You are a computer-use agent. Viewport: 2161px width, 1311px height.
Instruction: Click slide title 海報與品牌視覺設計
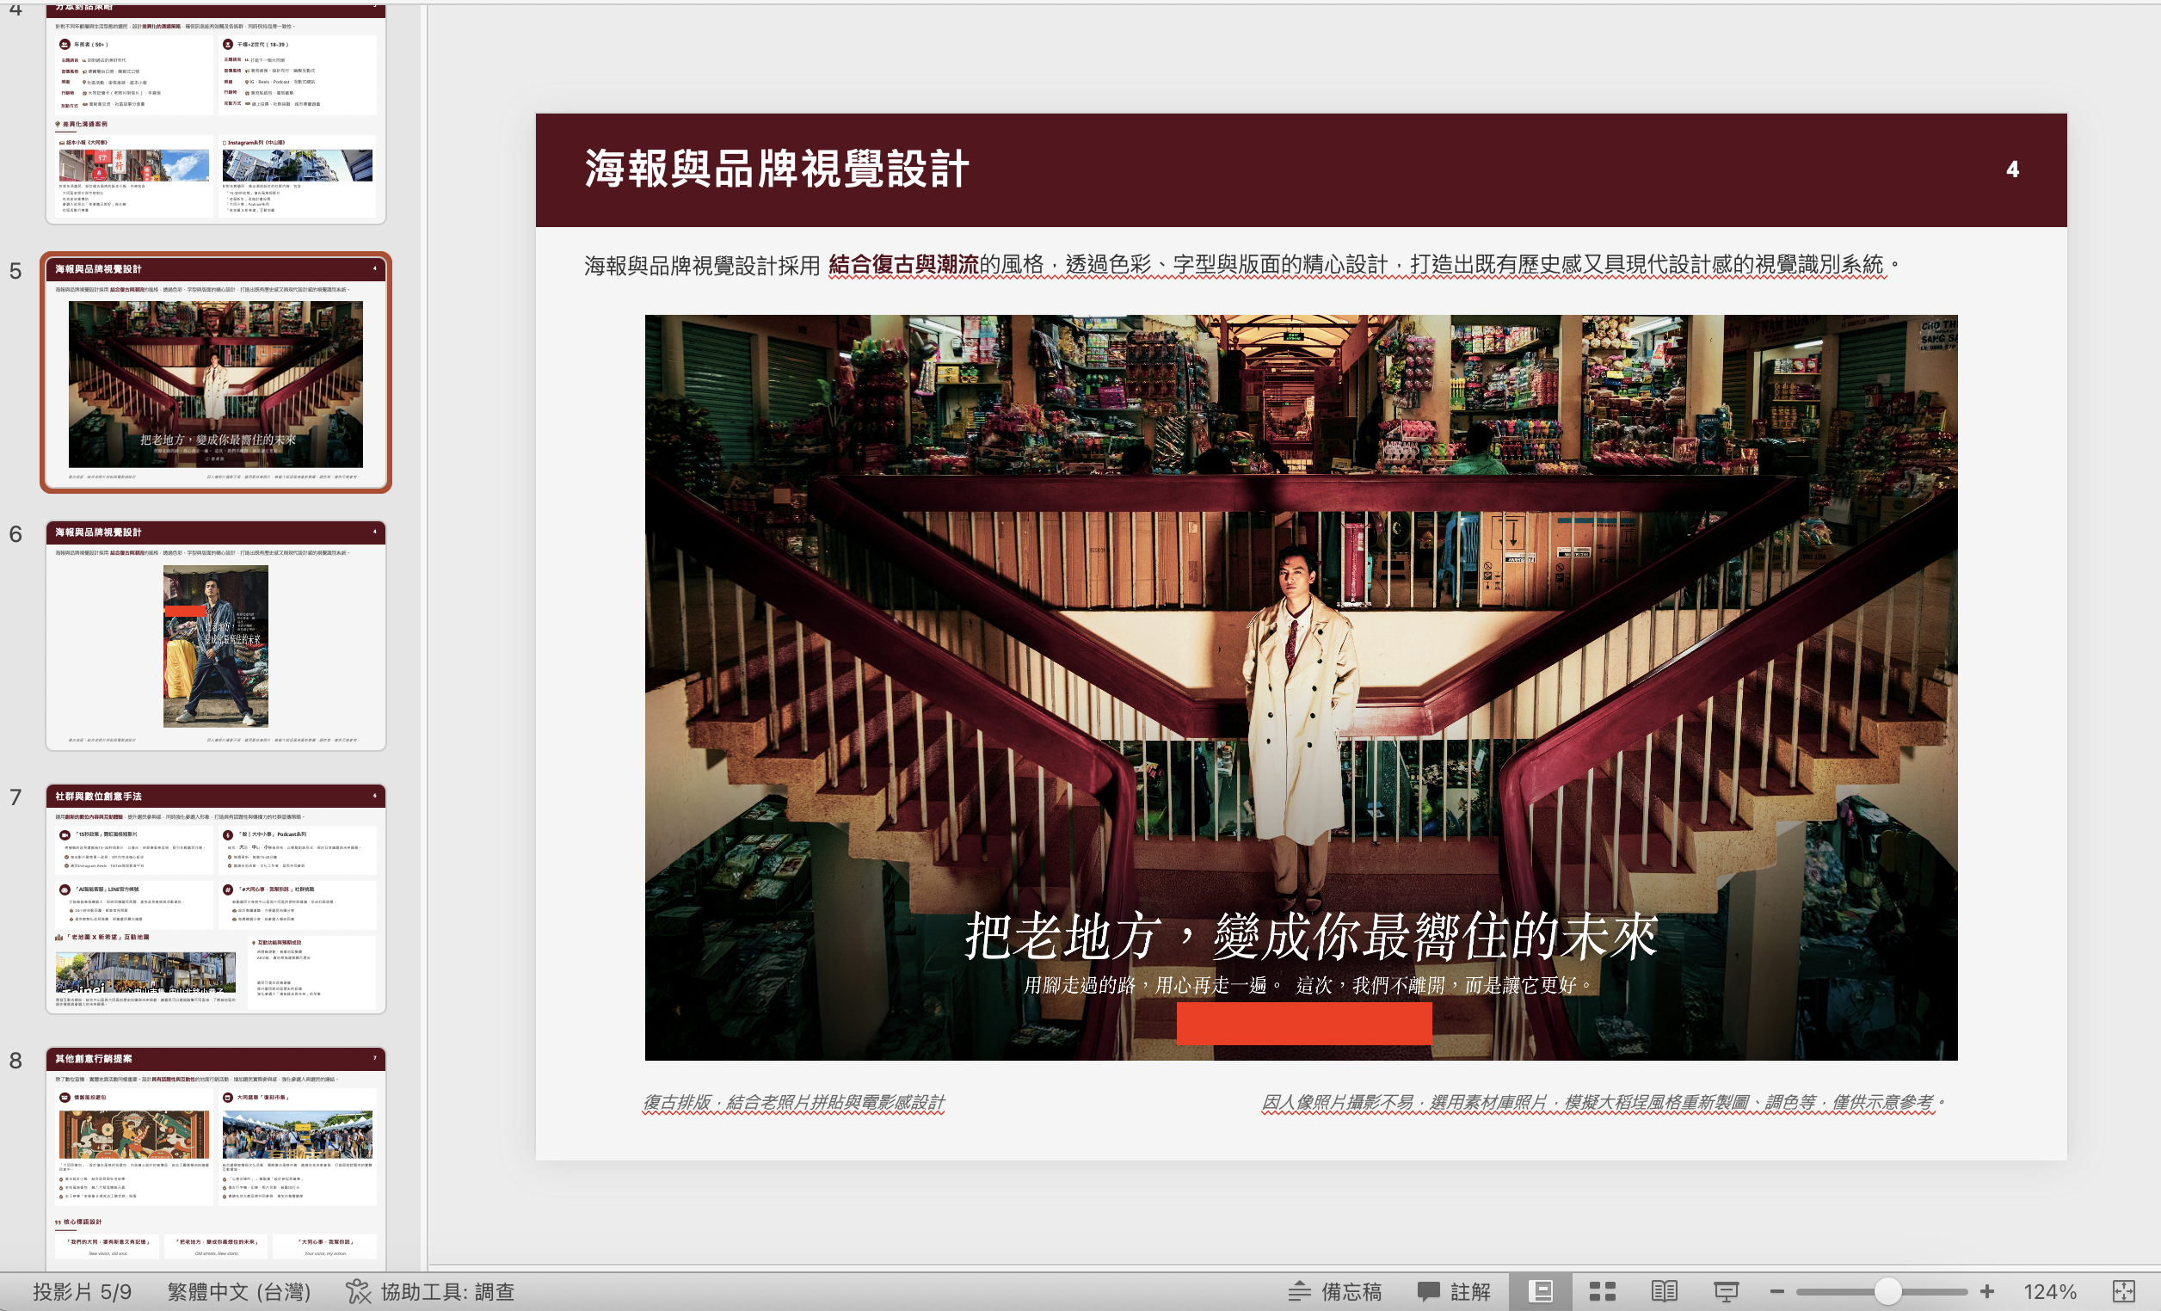click(776, 169)
